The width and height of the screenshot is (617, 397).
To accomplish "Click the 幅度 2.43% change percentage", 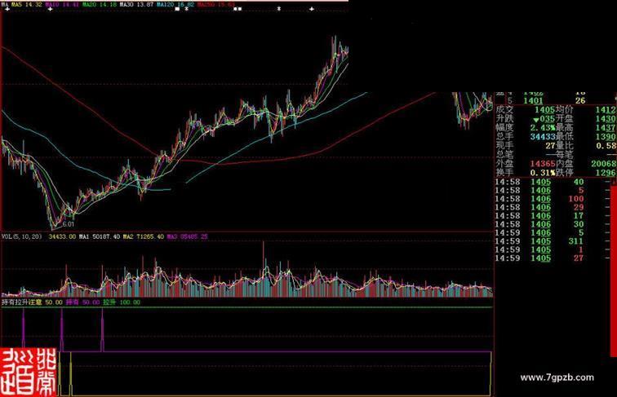I will click(526, 128).
